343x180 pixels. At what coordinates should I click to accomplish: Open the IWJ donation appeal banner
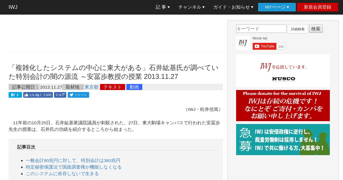coord(283,105)
